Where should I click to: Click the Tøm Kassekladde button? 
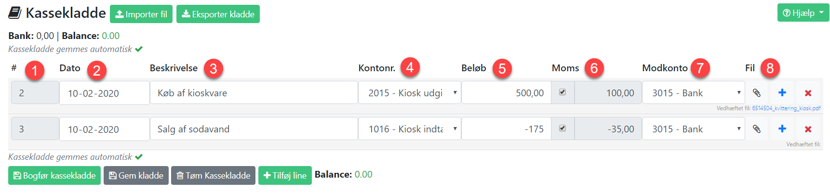(x=213, y=176)
